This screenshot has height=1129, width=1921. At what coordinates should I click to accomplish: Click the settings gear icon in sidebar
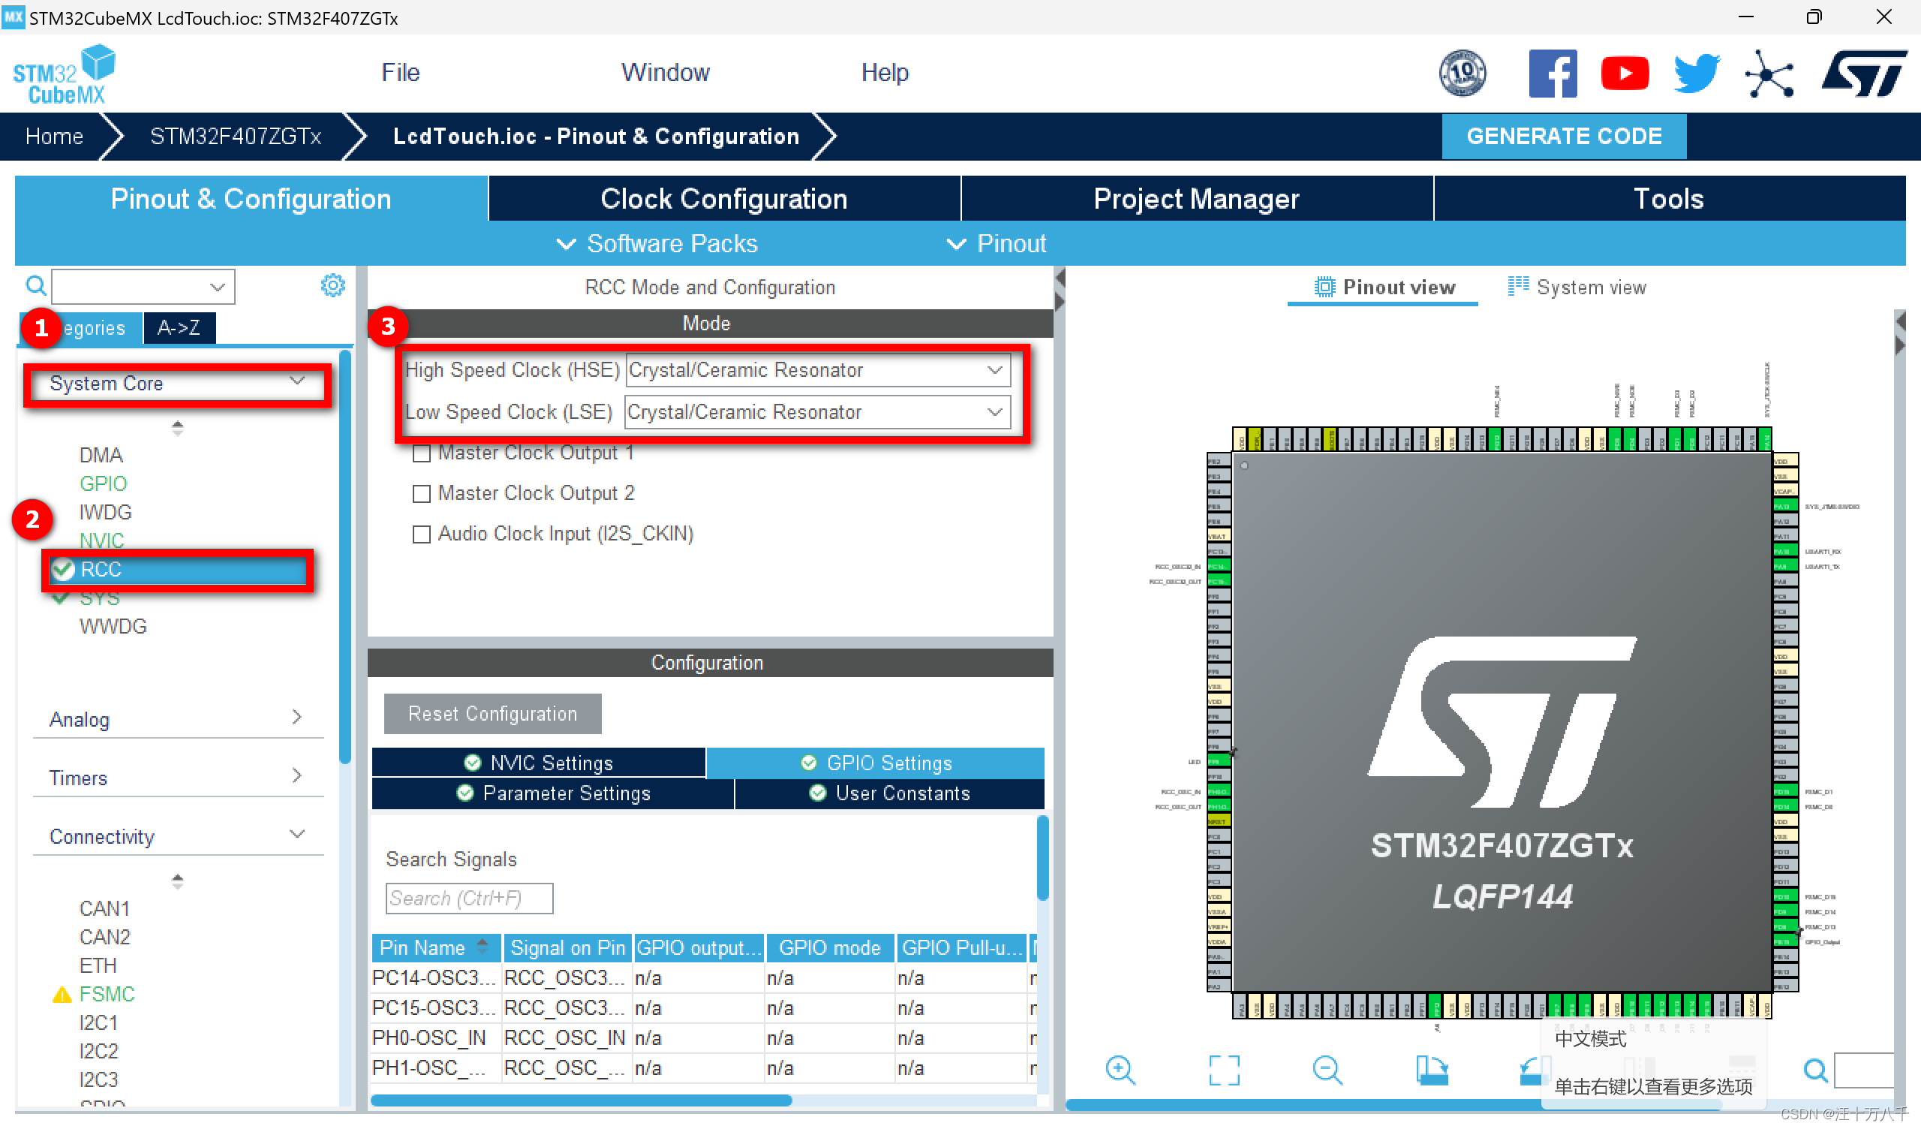332,286
